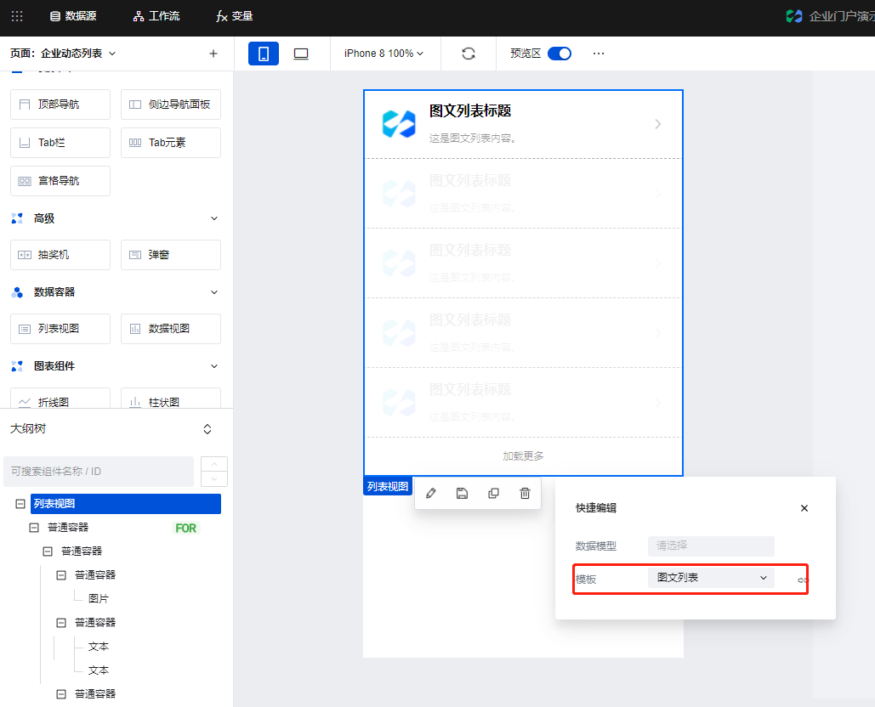Select the 弹窗 component

click(171, 255)
